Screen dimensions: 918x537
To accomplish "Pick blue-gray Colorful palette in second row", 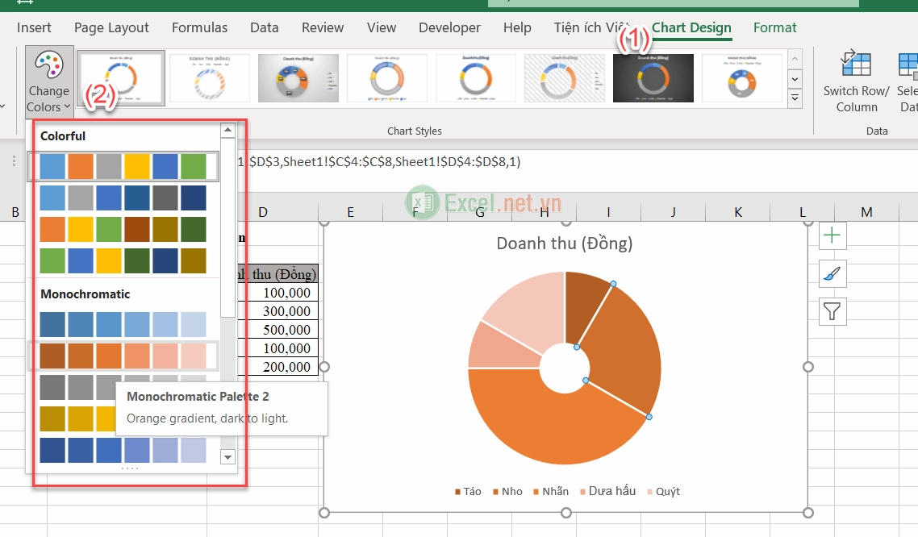I will (x=123, y=198).
